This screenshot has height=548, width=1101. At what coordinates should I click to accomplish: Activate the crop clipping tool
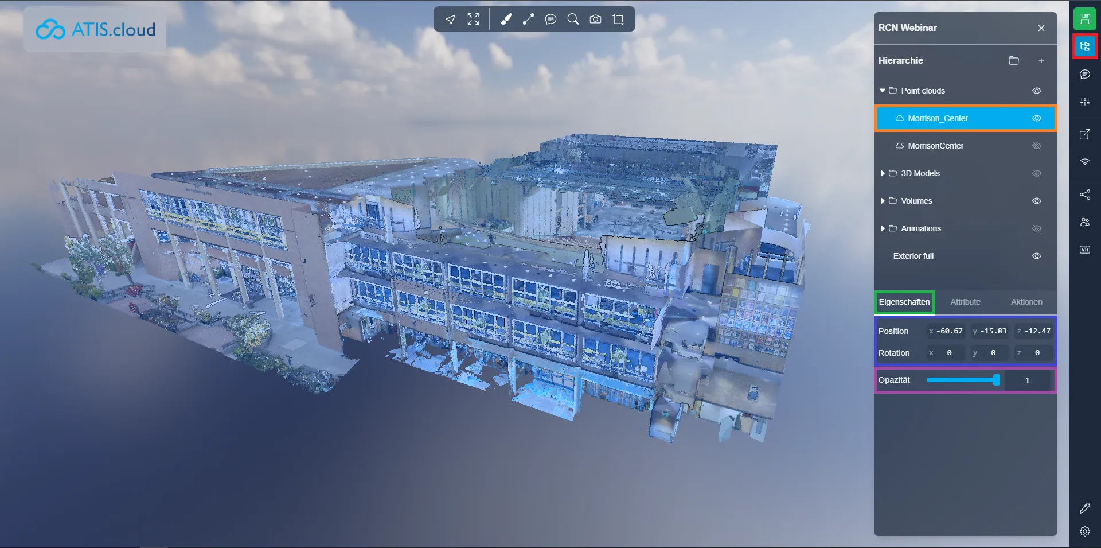[618, 20]
